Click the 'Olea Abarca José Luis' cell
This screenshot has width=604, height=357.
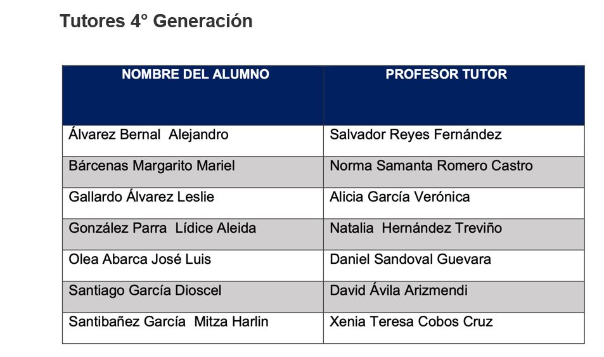[140, 259]
